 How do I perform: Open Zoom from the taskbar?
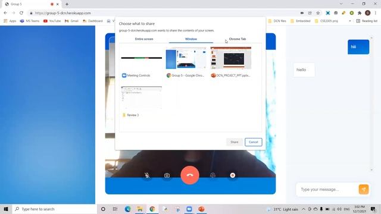[x=189, y=209]
